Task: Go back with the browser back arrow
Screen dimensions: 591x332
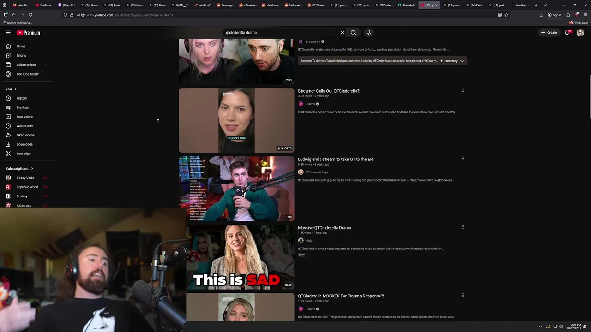Action: point(13,15)
